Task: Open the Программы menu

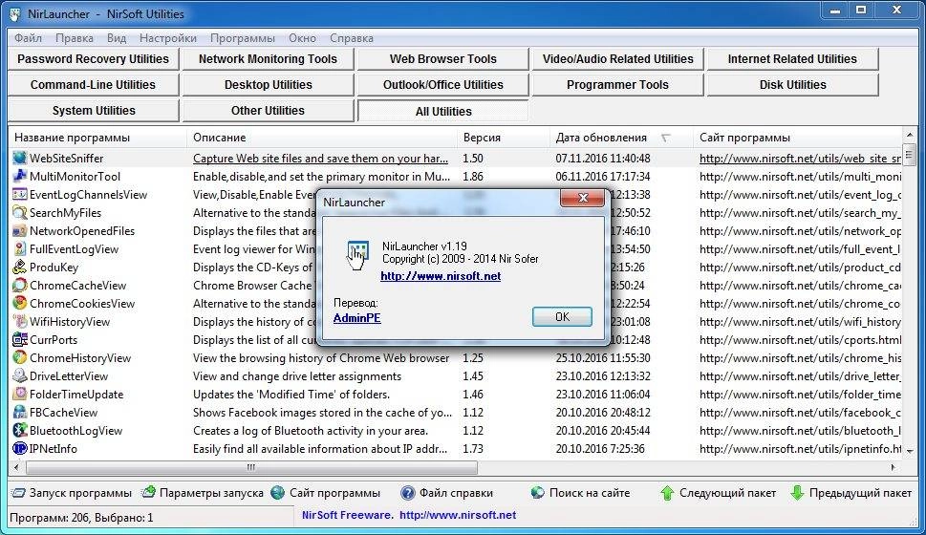Action: click(243, 38)
